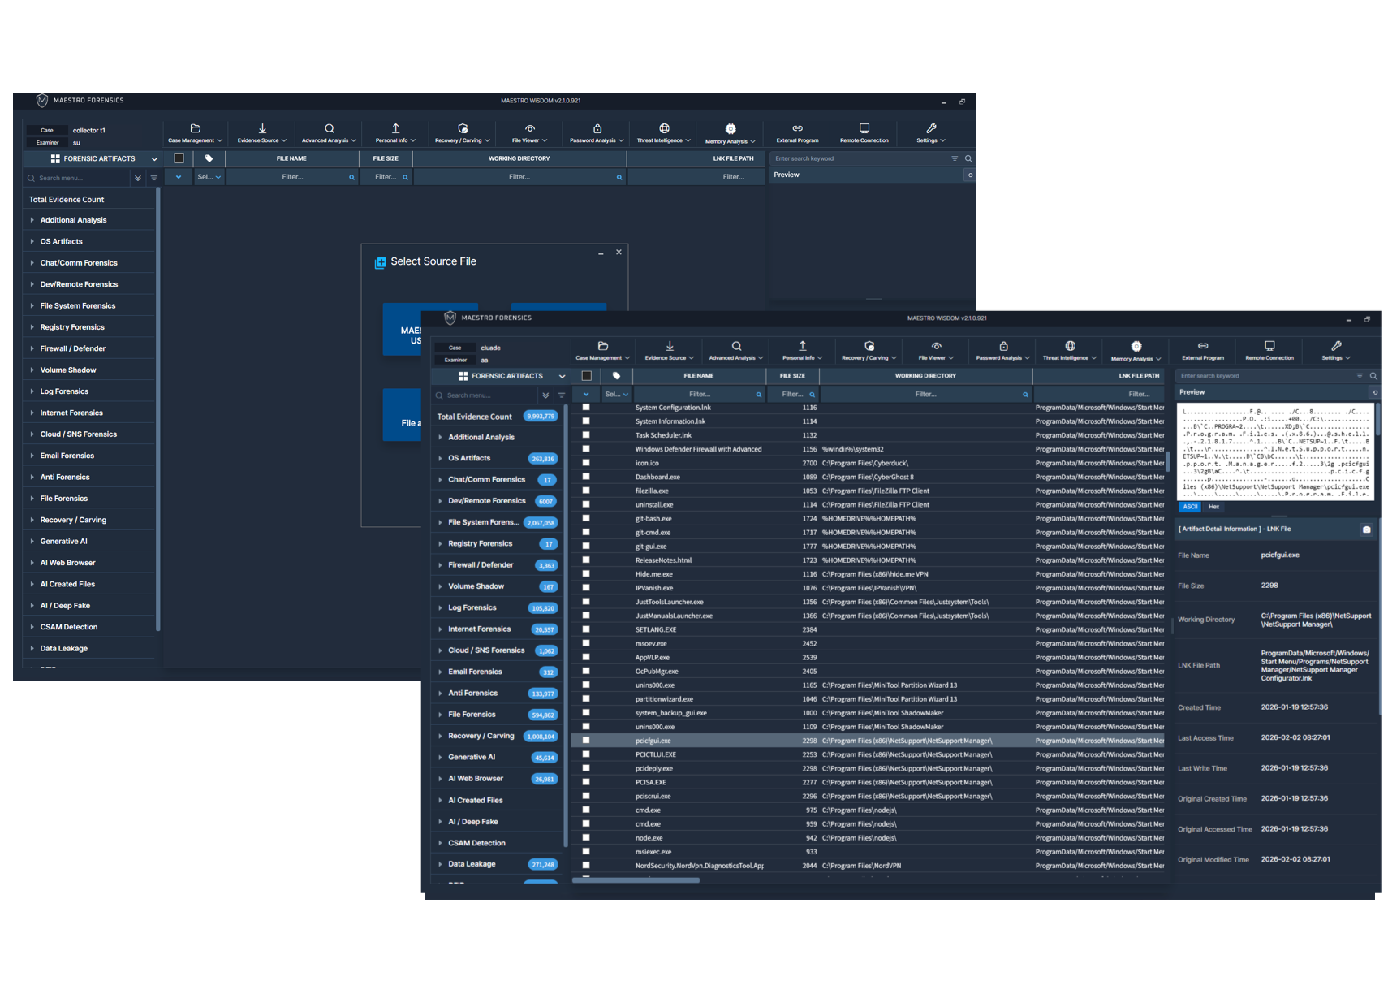Open the Forensic Artifacts dropdown in front window

click(562, 376)
